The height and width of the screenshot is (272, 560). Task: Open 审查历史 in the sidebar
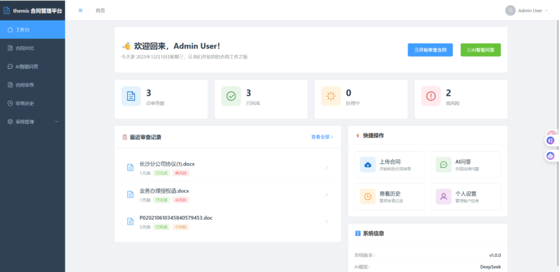coord(33,103)
